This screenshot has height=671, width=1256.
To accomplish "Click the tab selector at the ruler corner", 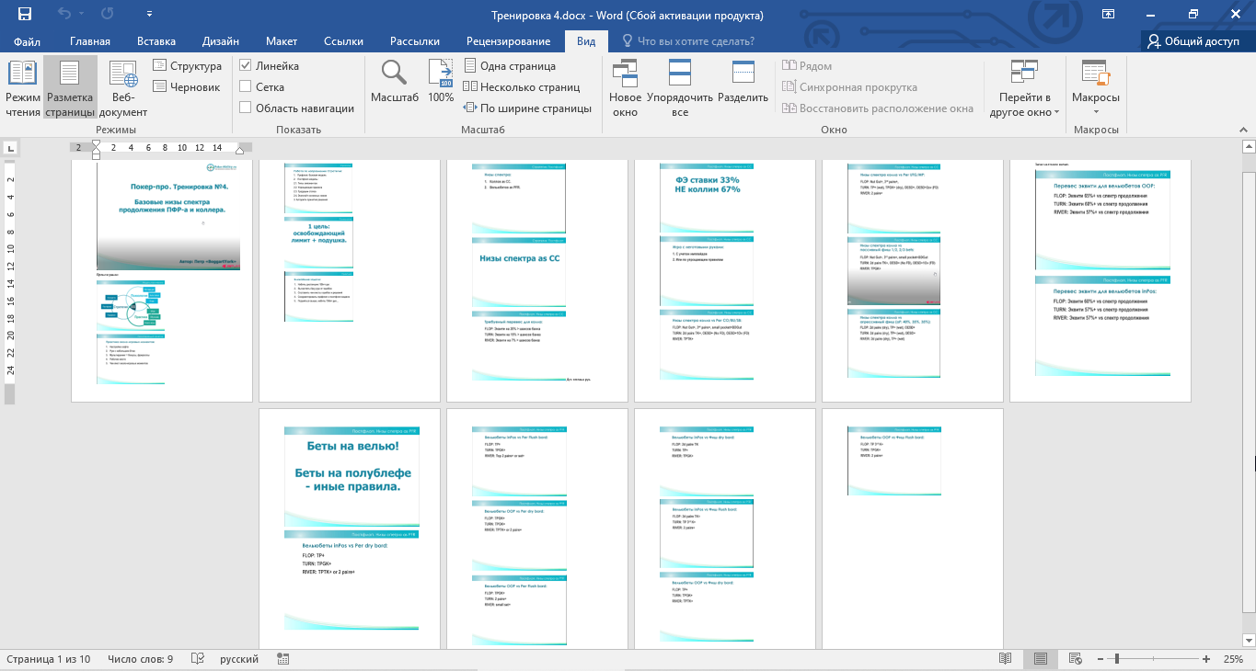I will click(9, 147).
